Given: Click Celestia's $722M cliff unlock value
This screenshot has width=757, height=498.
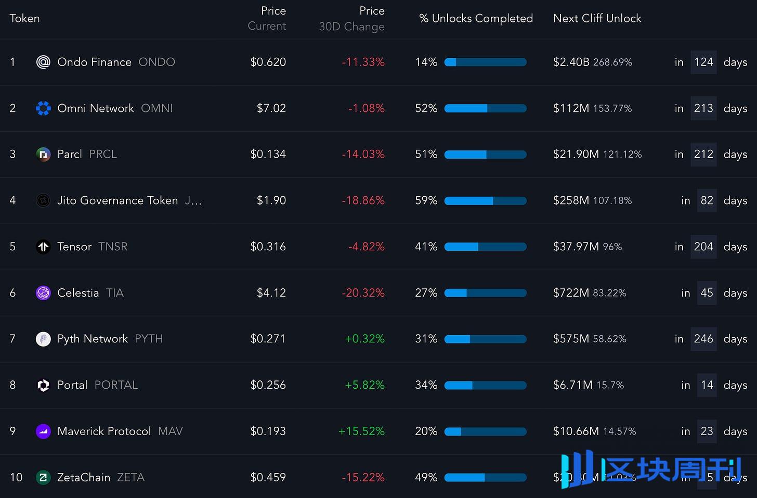Looking at the screenshot, I should (x=571, y=293).
